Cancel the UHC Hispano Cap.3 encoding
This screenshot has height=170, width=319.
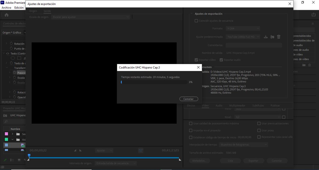[x=189, y=99]
